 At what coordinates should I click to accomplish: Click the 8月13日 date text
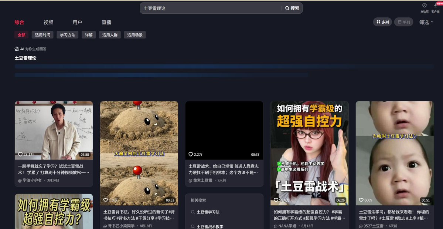307,226
